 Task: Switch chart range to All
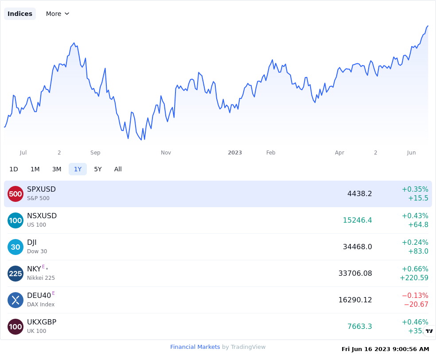click(118, 169)
